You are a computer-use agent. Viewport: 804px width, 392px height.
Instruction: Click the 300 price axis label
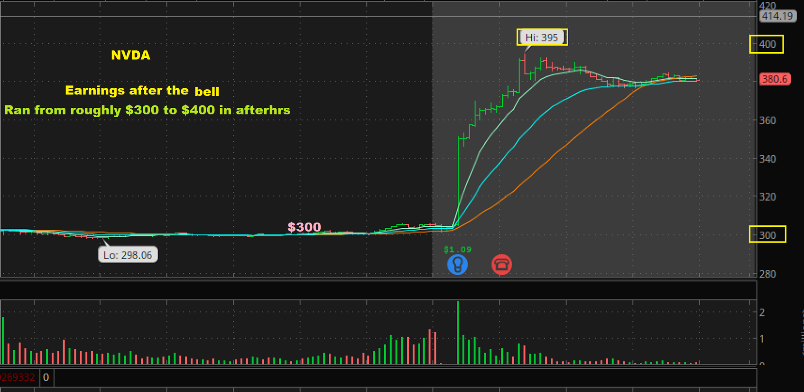tap(767, 235)
